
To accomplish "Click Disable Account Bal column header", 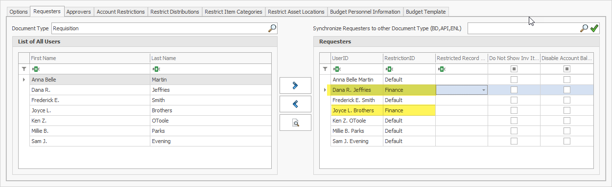I will (566, 58).
